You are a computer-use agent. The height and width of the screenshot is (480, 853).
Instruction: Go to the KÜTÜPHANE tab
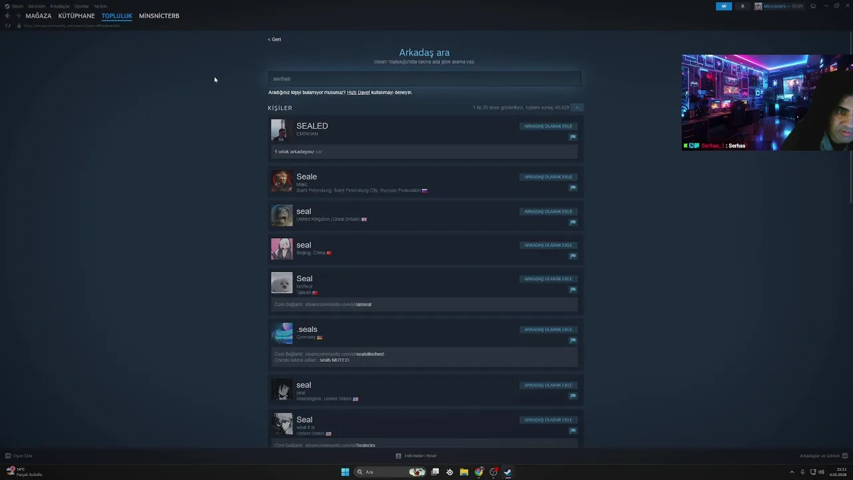[x=77, y=15]
